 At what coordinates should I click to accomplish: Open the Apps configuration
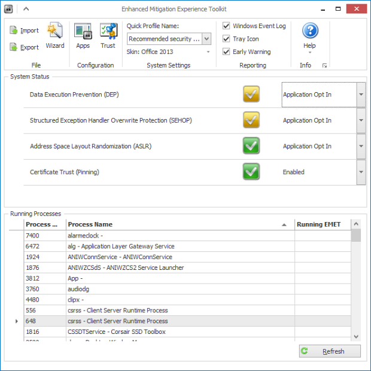coord(83,35)
